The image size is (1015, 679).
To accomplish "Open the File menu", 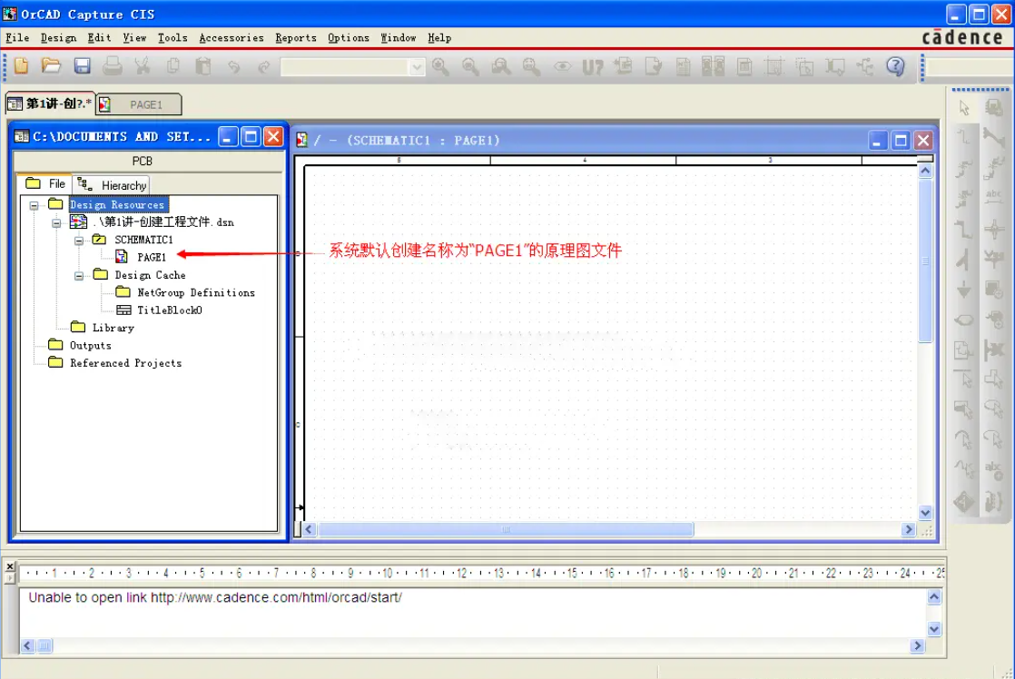I will (17, 37).
